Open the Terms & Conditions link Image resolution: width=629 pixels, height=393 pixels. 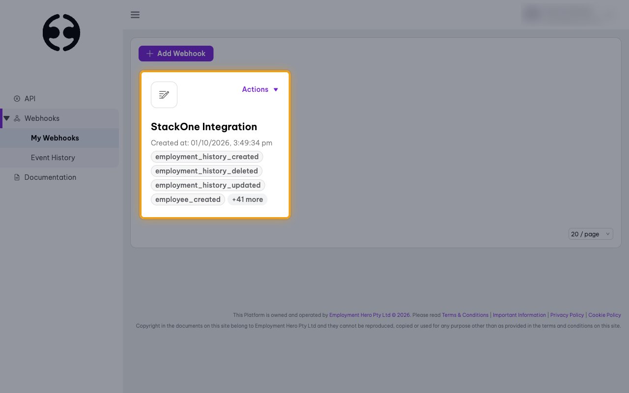[x=465, y=315]
